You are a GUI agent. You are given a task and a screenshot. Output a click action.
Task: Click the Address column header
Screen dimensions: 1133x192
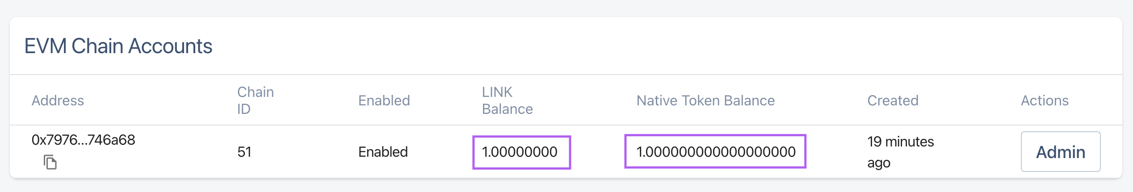click(x=58, y=100)
